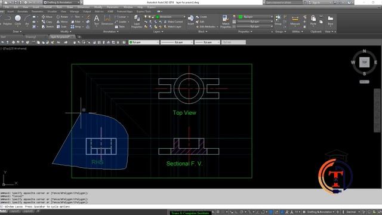The width and height of the screenshot is (382, 215).
Task: Expand the Modify panel flyout
Action: [66, 32]
